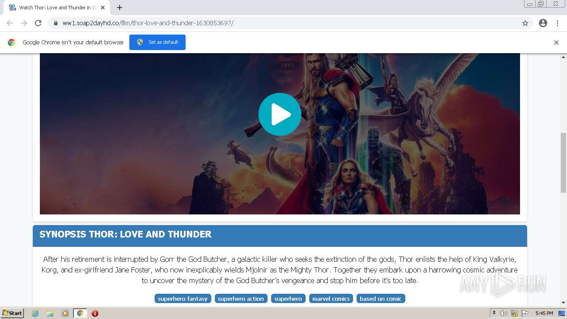Image resolution: width=567 pixels, height=319 pixels.
Task: Open Windows Explorer from taskbar
Action: (x=50, y=313)
